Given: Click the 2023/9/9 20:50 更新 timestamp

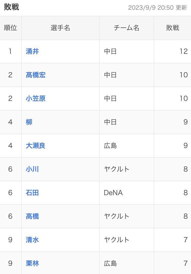Looking at the screenshot, I should click(x=157, y=8).
